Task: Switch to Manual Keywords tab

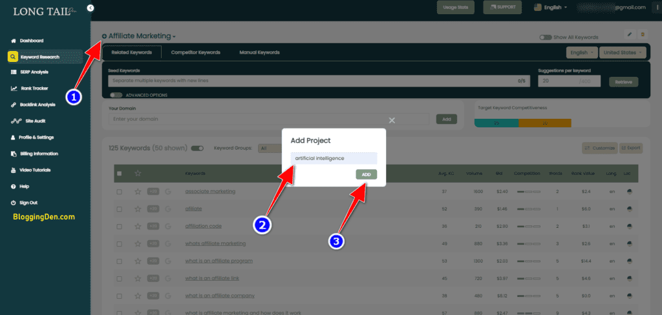Action: click(x=259, y=53)
